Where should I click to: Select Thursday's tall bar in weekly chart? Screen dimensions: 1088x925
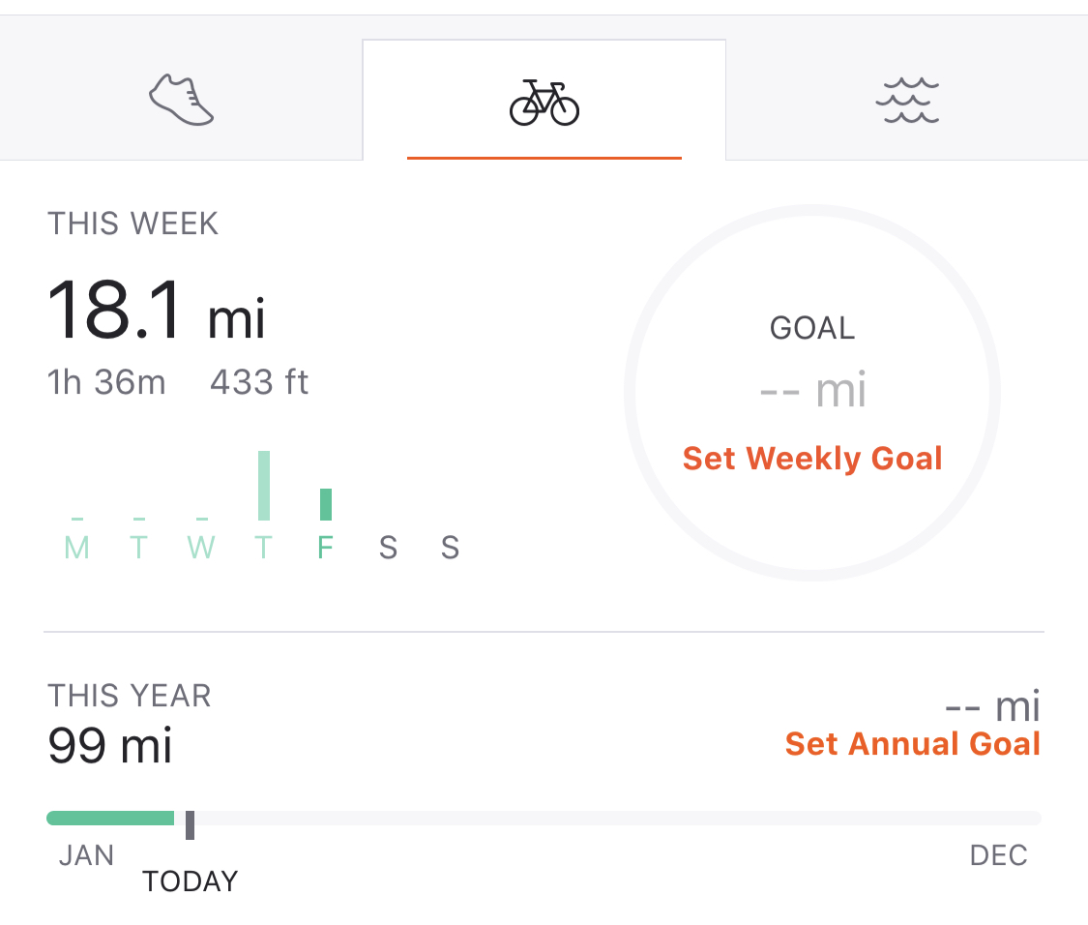point(264,486)
